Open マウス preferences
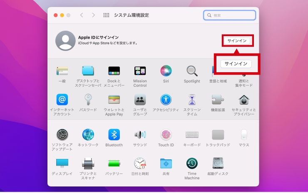 244,135
